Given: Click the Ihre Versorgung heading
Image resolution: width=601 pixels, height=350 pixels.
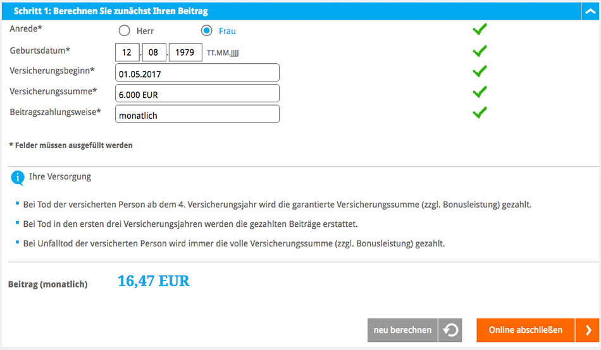Looking at the screenshot, I should click(x=60, y=177).
